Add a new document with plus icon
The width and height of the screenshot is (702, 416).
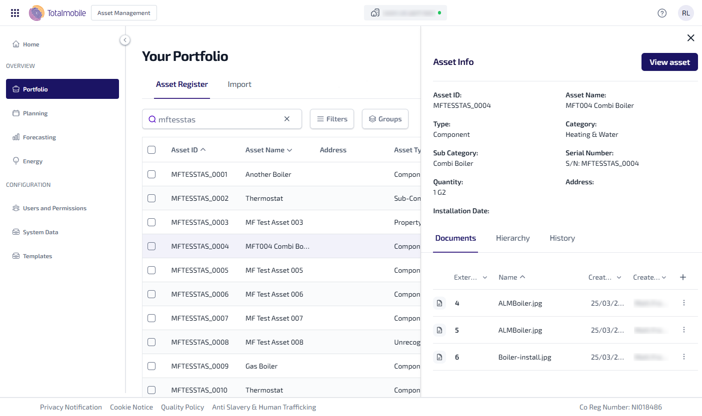683,277
